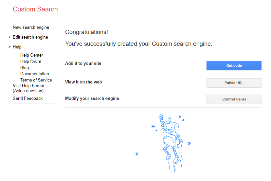This screenshot has height=181, width=271.
Task: Click Send Feedback in sidebar
Action: [x=27, y=99]
